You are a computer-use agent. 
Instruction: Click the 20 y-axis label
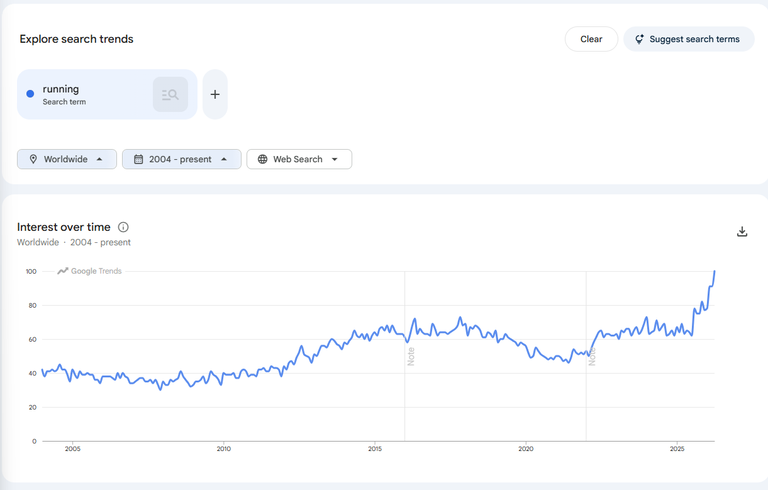tap(33, 407)
